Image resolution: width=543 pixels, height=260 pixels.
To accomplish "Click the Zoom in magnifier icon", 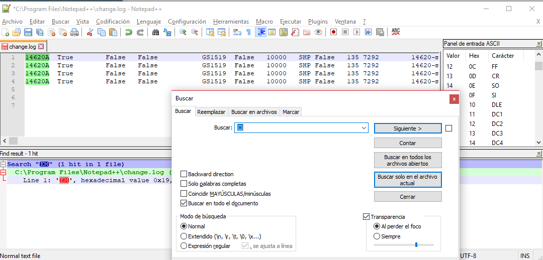I will coord(183,32).
